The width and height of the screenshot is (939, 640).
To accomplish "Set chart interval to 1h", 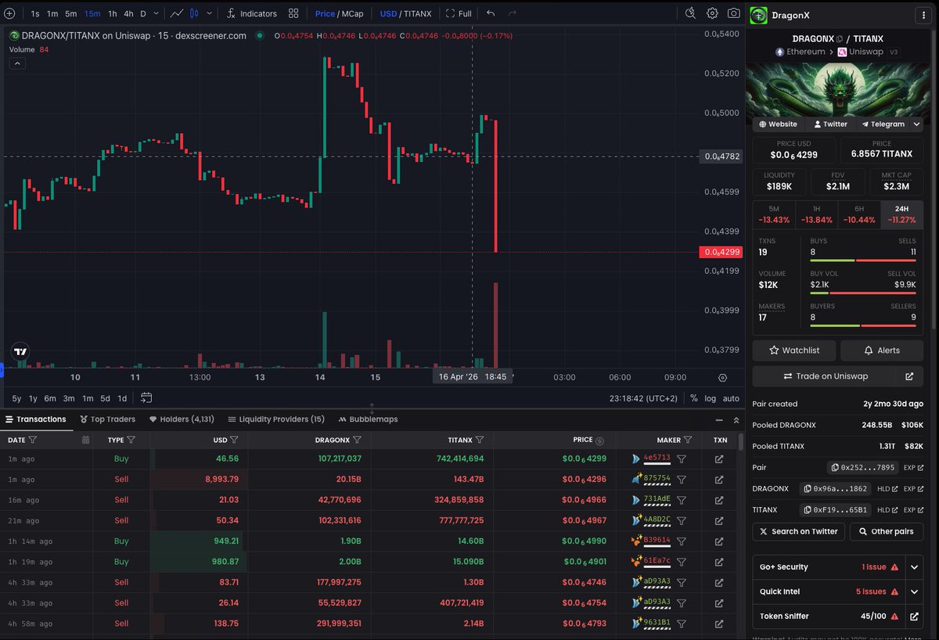I will tap(112, 13).
